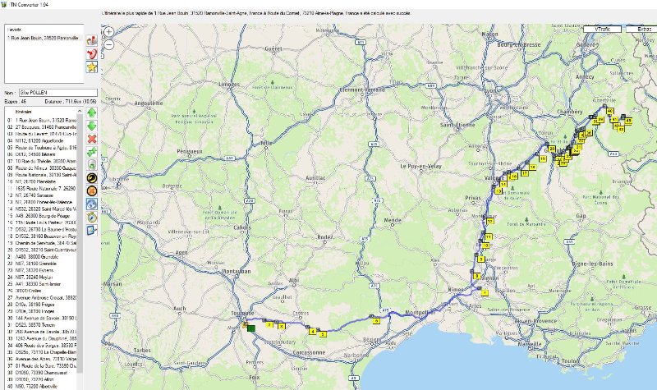Delete selected step with red X icon

[x=92, y=139]
